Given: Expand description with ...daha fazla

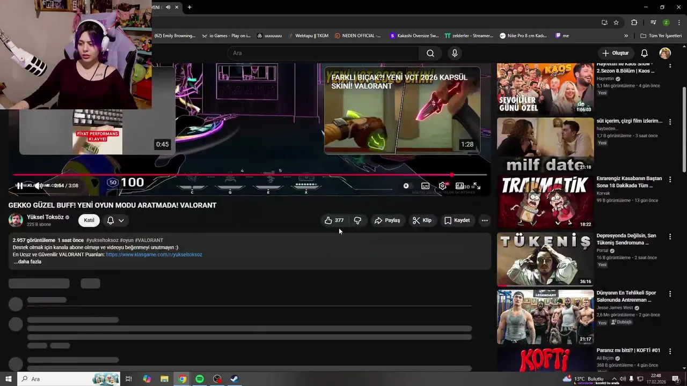Looking at the screenshot, I should coord(27,262).
